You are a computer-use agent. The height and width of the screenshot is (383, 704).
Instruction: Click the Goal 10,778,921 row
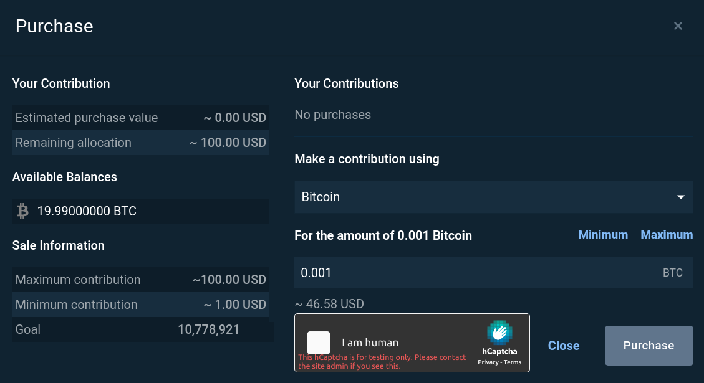(x=143, y=329)
